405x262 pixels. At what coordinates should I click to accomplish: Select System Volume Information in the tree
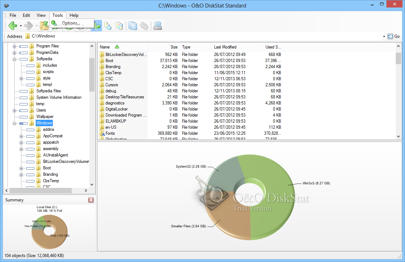59,97
